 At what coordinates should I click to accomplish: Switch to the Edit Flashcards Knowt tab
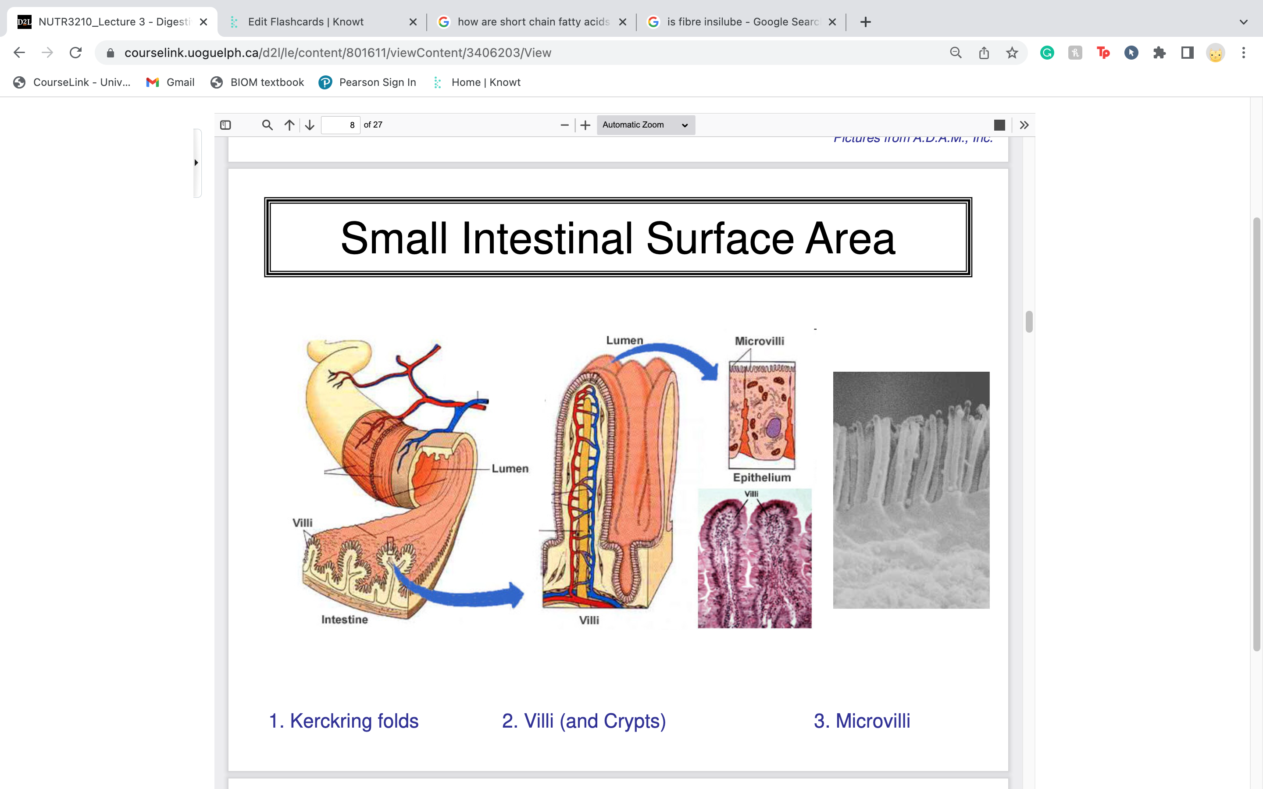[x=306, y=22]
